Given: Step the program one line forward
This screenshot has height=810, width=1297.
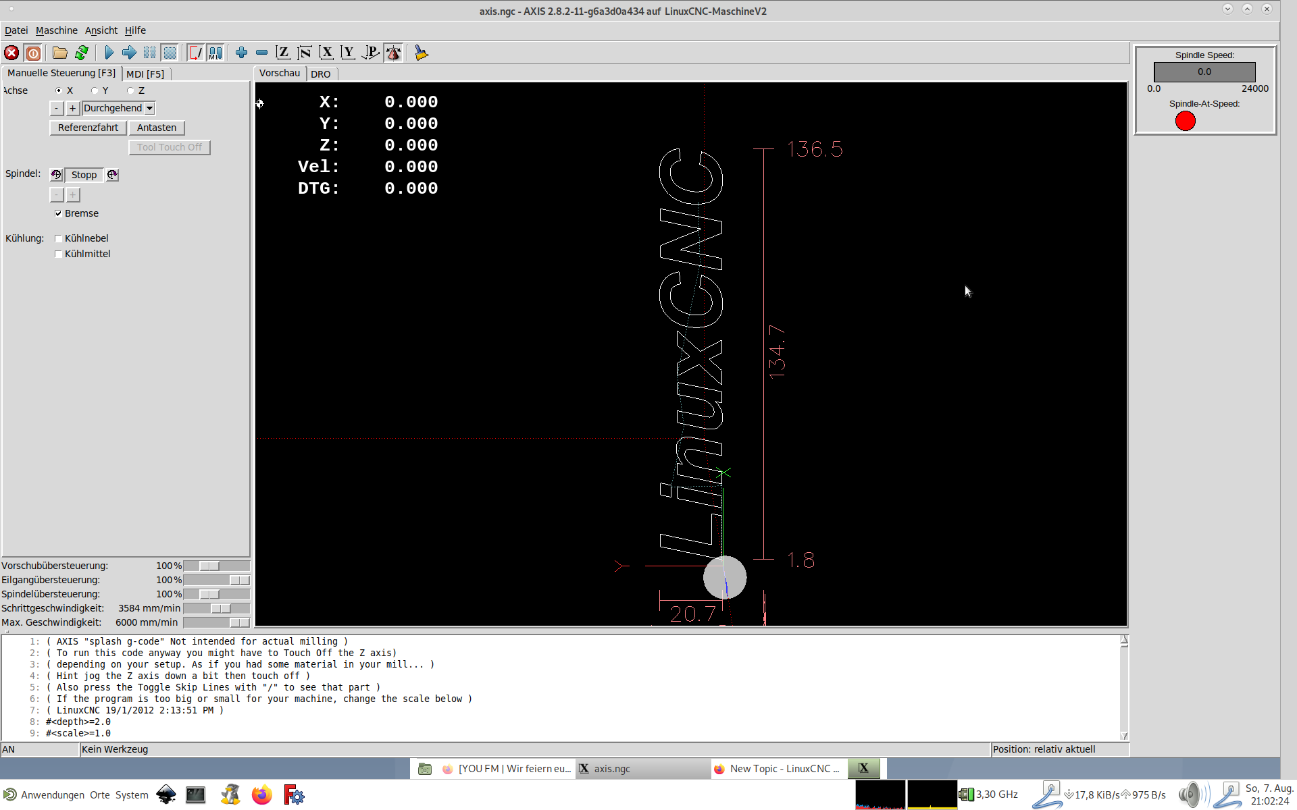Looking at the screenshot, I should (x=129, y=53).
